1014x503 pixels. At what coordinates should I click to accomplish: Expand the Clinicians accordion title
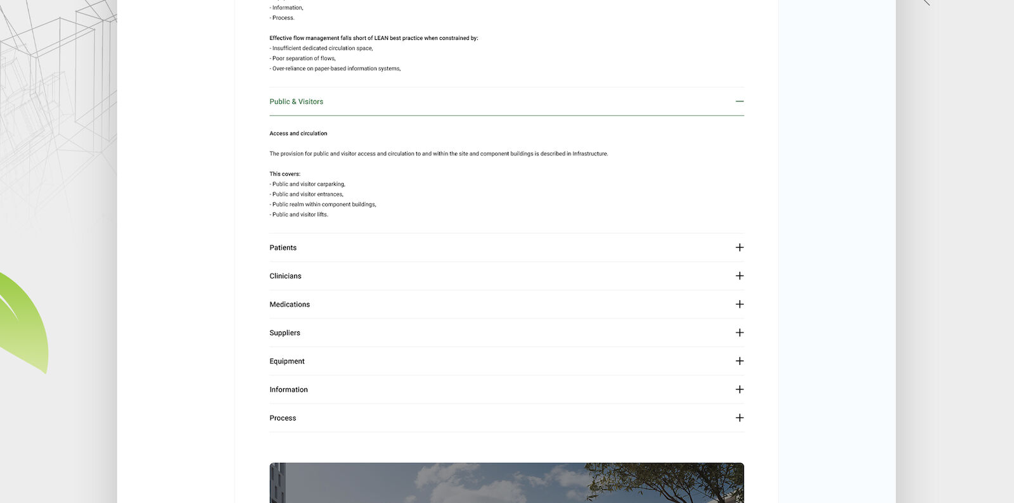[x=285, y=276]
